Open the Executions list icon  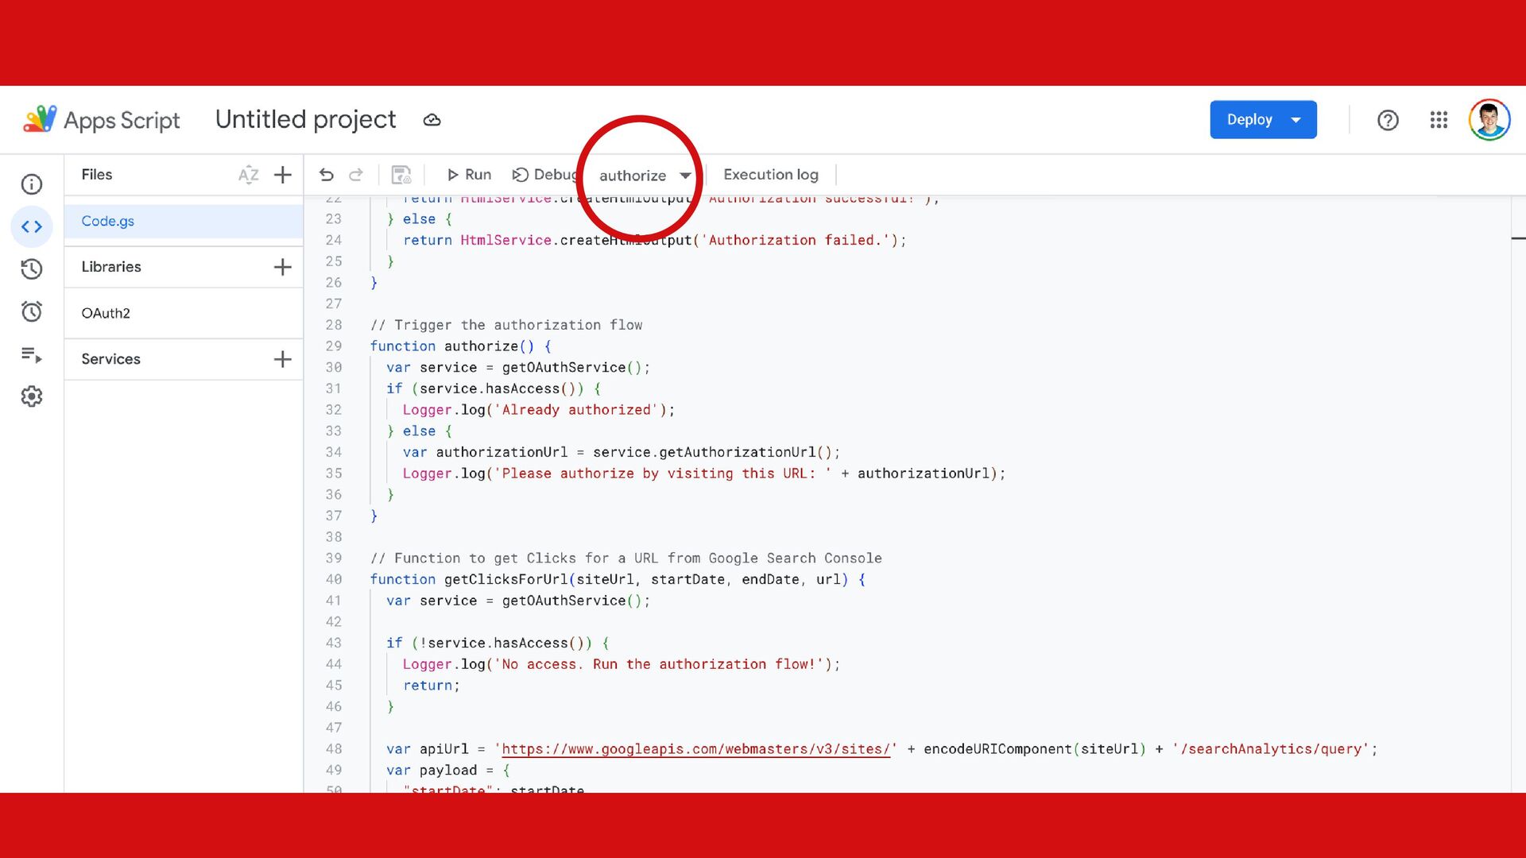[32, 354]
